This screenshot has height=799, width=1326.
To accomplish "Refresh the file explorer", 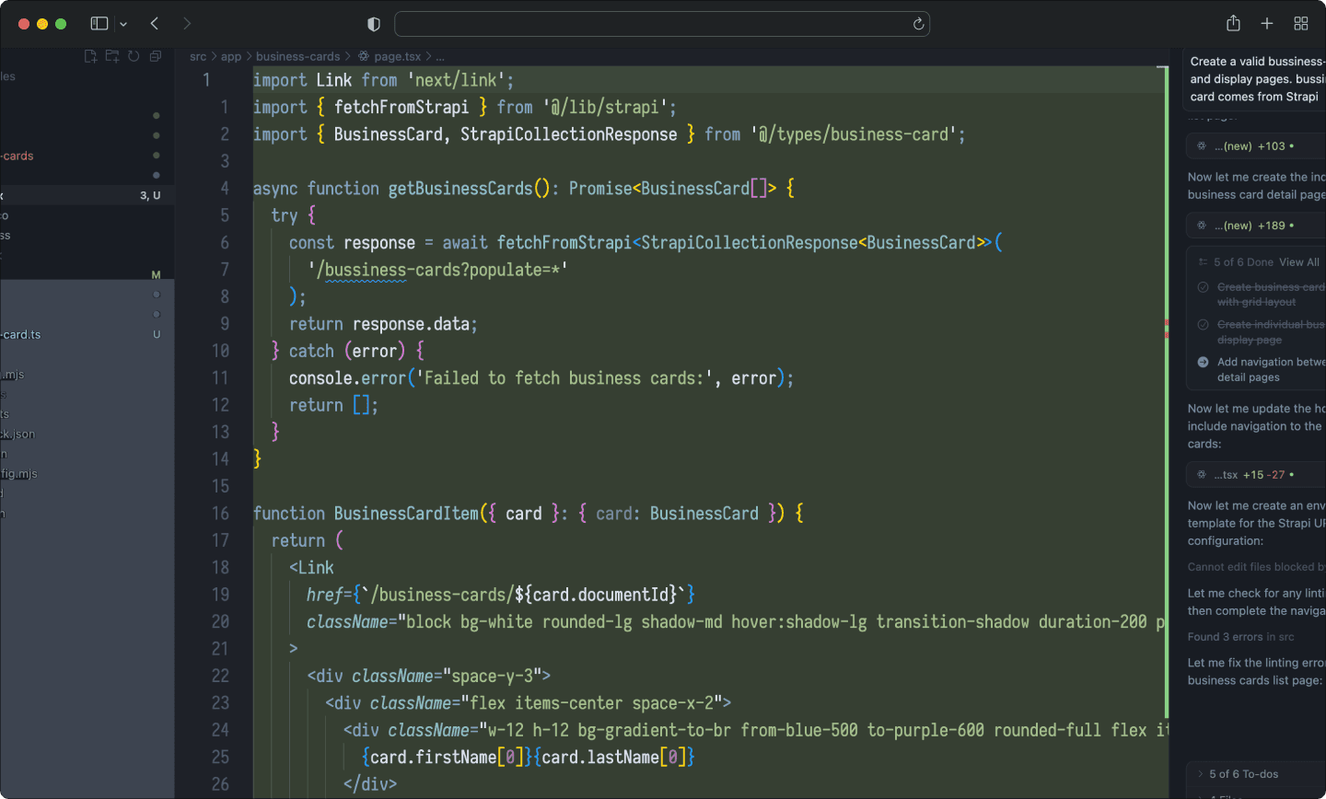I will click(134, 56).
